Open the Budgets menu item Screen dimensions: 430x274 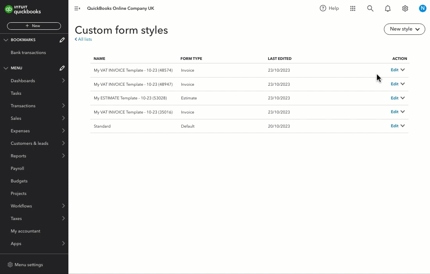coord(19,181)
